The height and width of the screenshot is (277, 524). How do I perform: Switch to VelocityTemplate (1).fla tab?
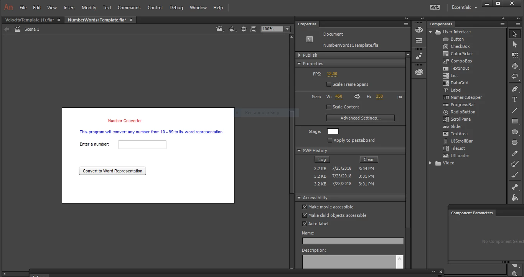coord(30,20)
